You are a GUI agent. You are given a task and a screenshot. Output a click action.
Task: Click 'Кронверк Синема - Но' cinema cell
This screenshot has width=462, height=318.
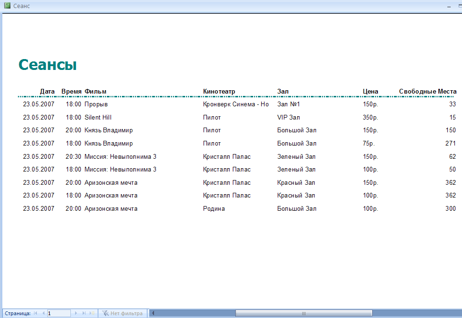(236, 104)
